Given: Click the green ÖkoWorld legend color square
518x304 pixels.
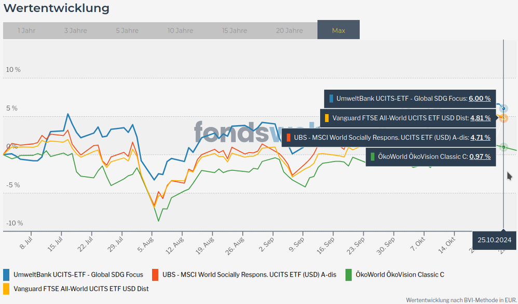Looking at the screenshot, I should [x=348, y=274].
